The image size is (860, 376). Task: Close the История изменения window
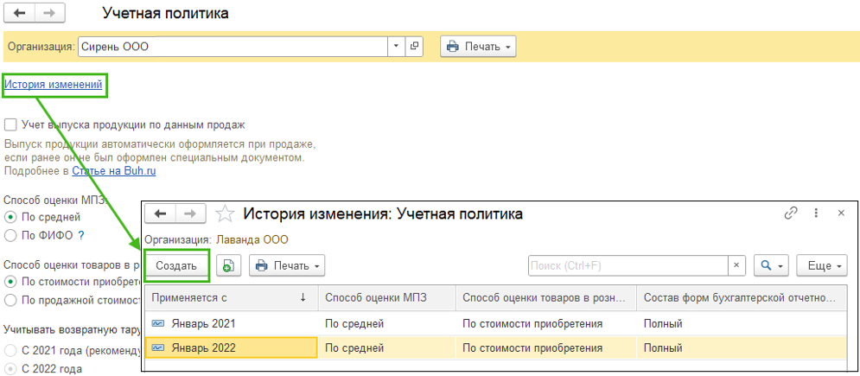click(841, 213)
